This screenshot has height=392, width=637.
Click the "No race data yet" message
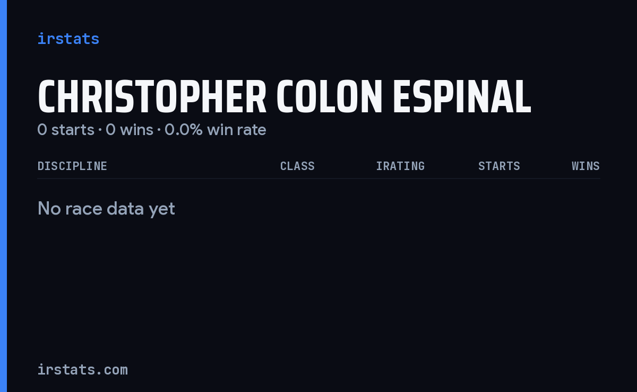point(106,209)
